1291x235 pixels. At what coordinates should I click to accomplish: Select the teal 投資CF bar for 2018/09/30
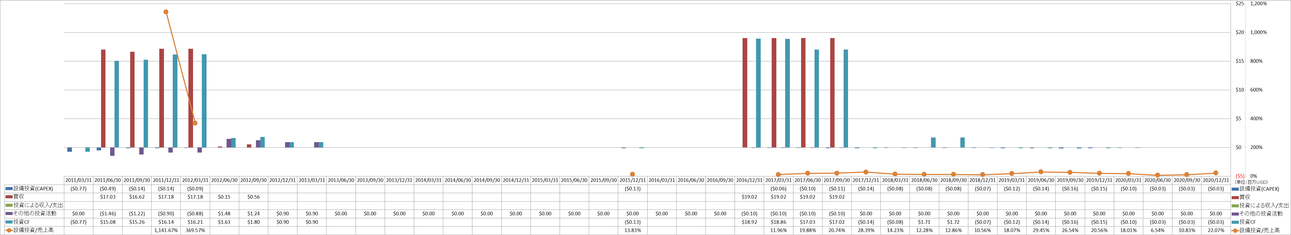[963, 142]
